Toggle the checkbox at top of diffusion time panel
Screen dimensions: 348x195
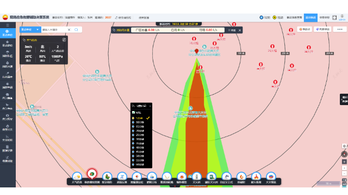(x=133, y=112)
